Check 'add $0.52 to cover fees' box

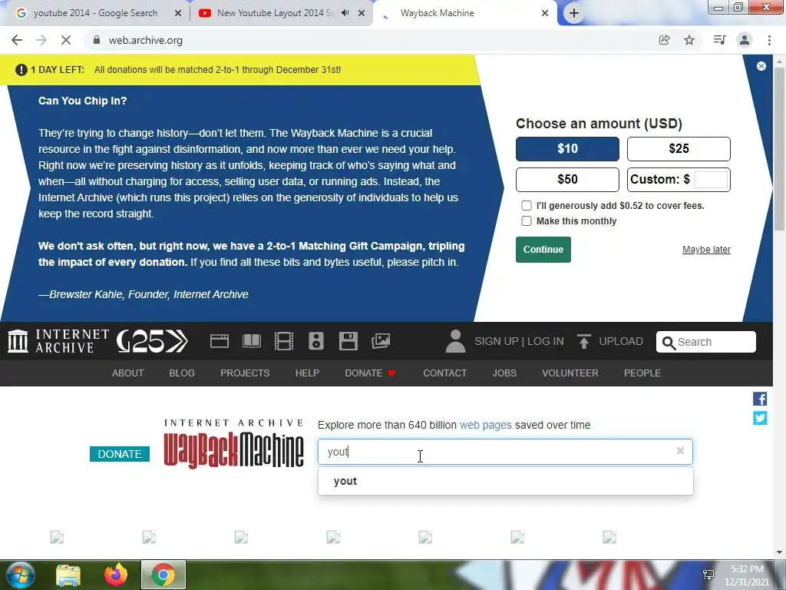click(x=527, y=206)
